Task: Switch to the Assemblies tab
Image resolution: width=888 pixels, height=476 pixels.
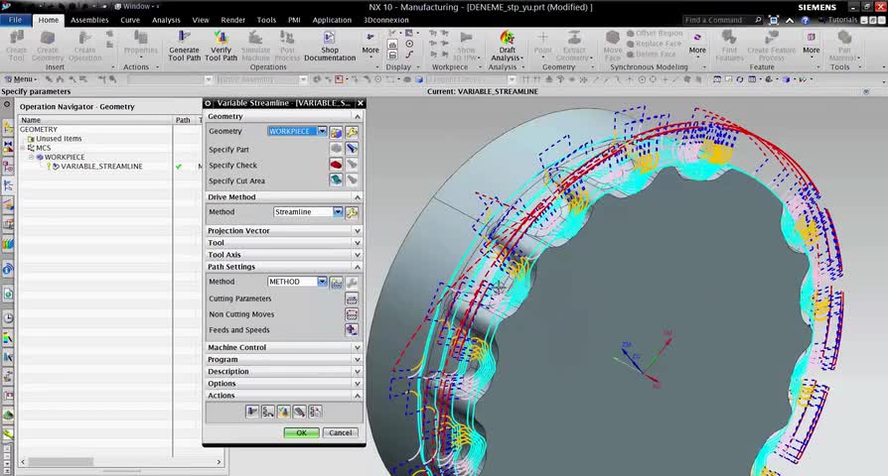Action: [x=89, y=20]
